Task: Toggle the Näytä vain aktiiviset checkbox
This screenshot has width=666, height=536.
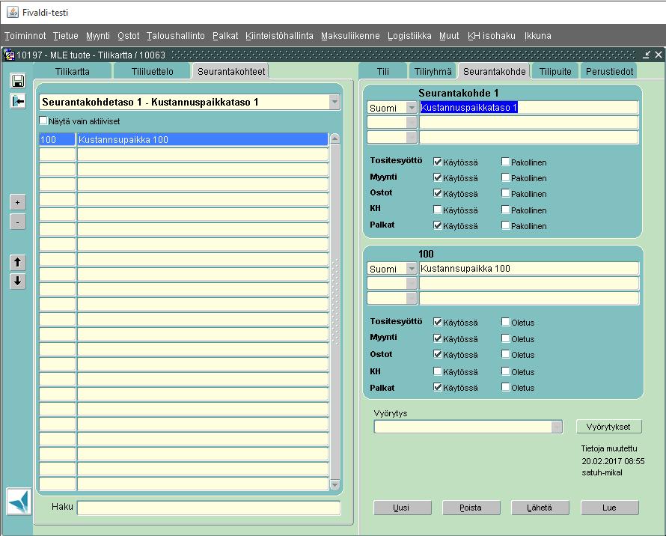Action: click(43, 121)
